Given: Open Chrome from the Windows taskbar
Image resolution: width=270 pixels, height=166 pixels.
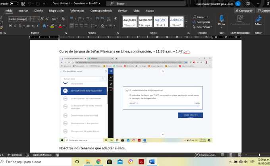Looking at the screenshot, I should 98,162.
